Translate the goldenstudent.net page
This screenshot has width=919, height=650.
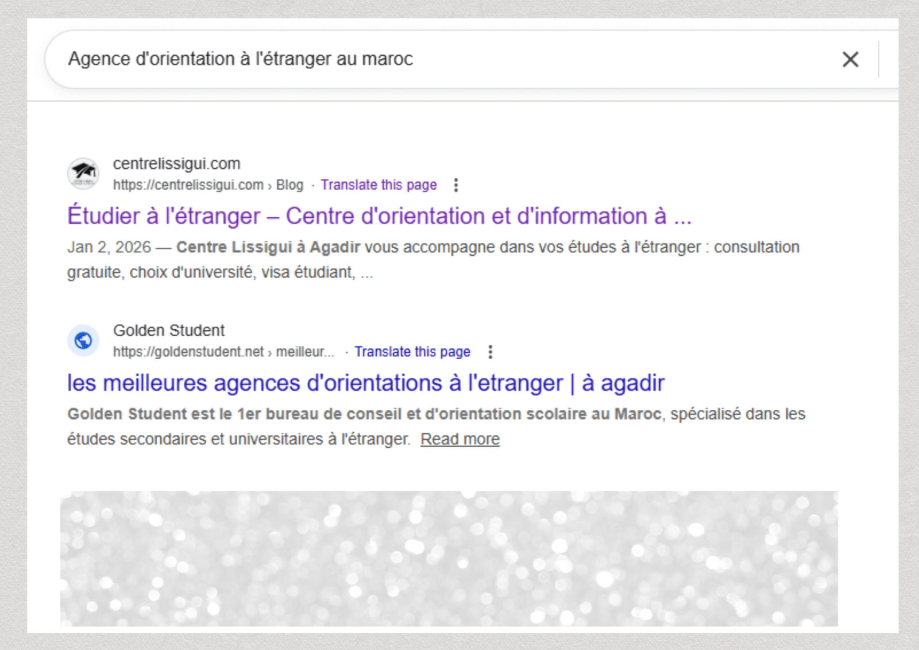pos(412,352)
